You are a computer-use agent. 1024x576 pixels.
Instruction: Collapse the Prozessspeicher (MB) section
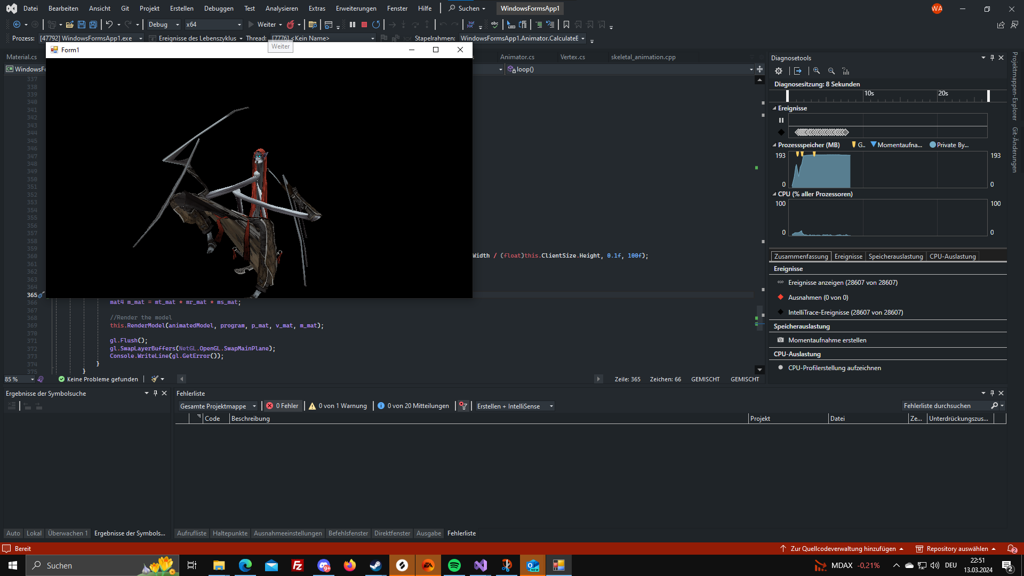click(774, 145)
